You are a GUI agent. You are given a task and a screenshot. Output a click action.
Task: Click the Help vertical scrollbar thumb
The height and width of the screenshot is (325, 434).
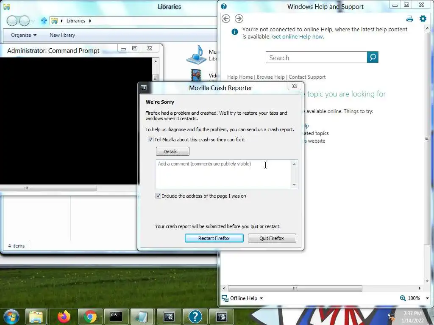pyautogui.click(x=427, y=138)
